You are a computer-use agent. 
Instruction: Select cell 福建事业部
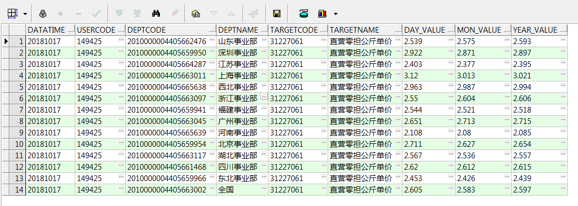[243, 110]
